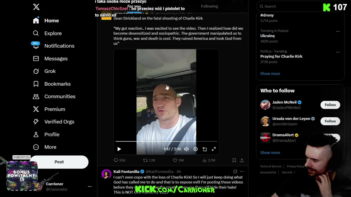Enter fullscreen on the video
This screenshot has height=197, width=351.
[x=214, y=149]
